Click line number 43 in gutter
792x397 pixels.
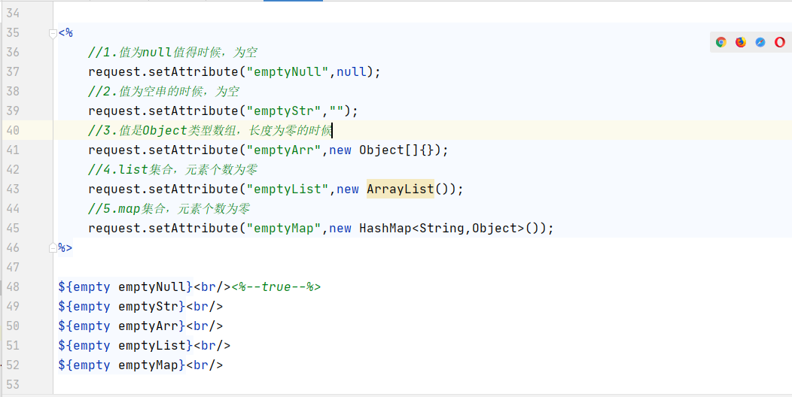click(13, 189)
